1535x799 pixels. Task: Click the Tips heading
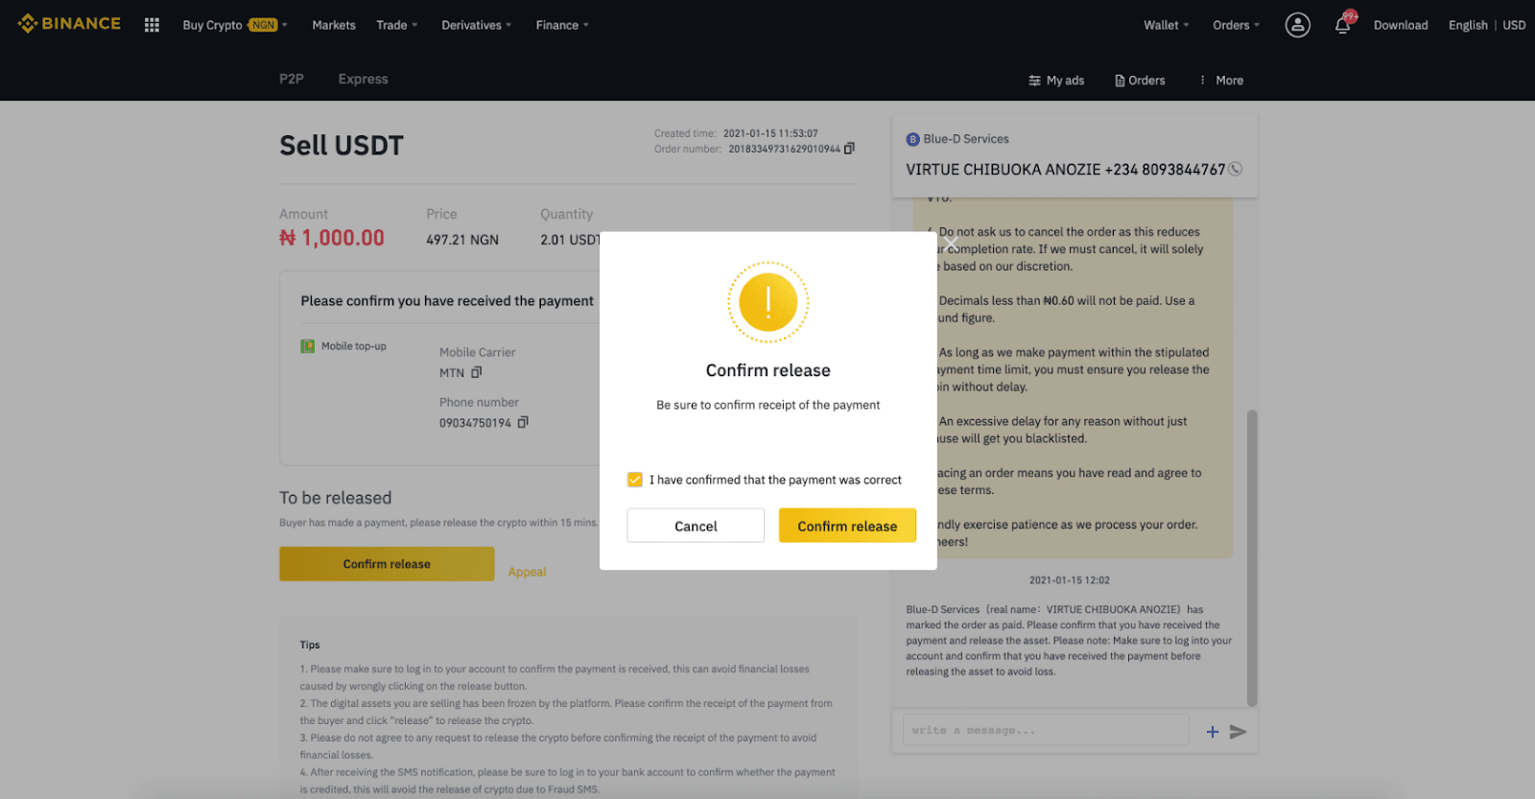coord(310,645)
